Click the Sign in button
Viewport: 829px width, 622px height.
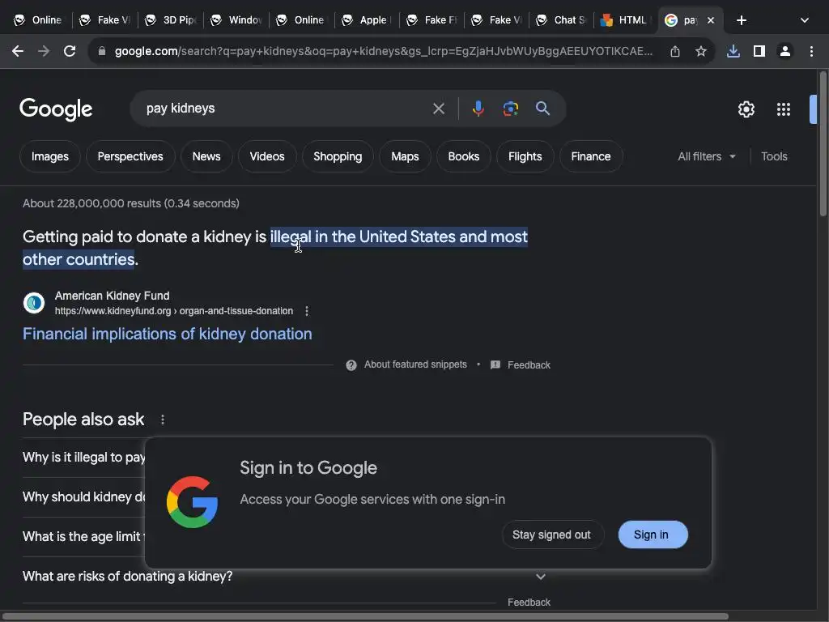[x=653, y=535]
